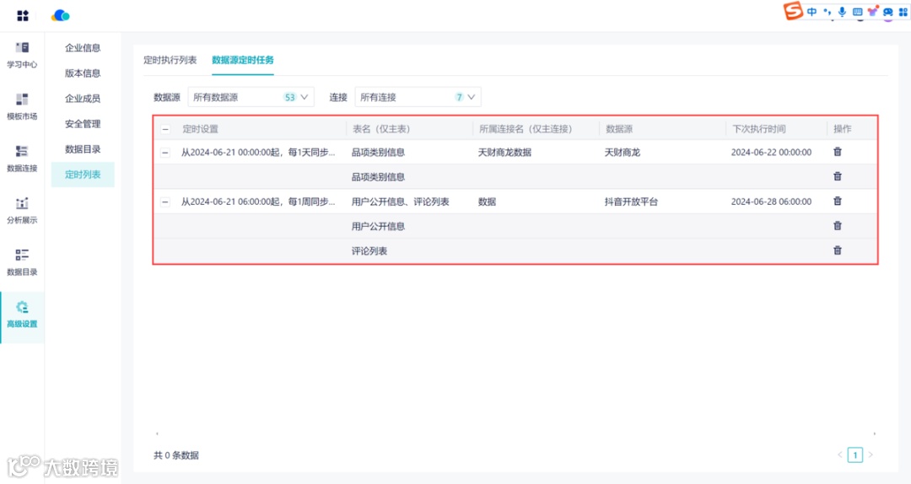
Task: Open the 所有连接 dropdown
Action: pos(418,97)
